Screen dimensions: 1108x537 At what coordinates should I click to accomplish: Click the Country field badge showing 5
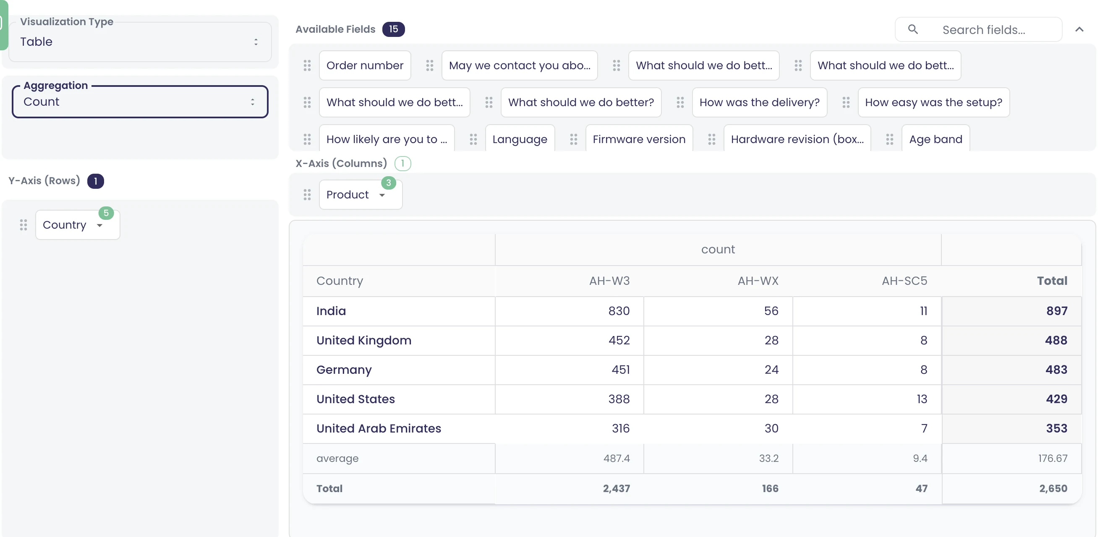(106, 213)
